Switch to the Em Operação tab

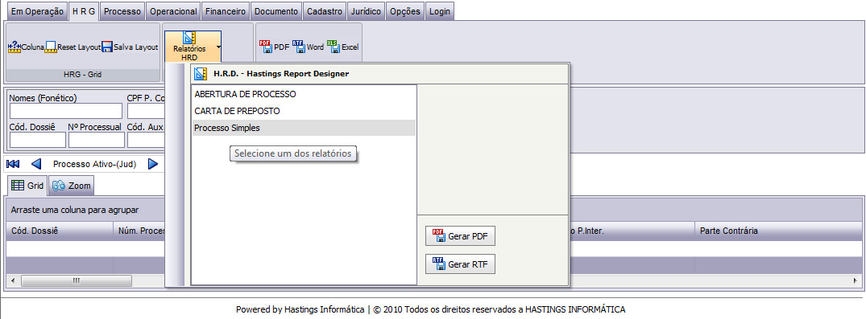[37, 11]
